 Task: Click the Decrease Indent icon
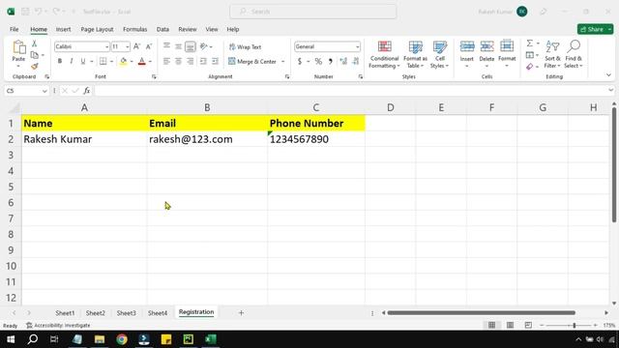pos(203,61)
